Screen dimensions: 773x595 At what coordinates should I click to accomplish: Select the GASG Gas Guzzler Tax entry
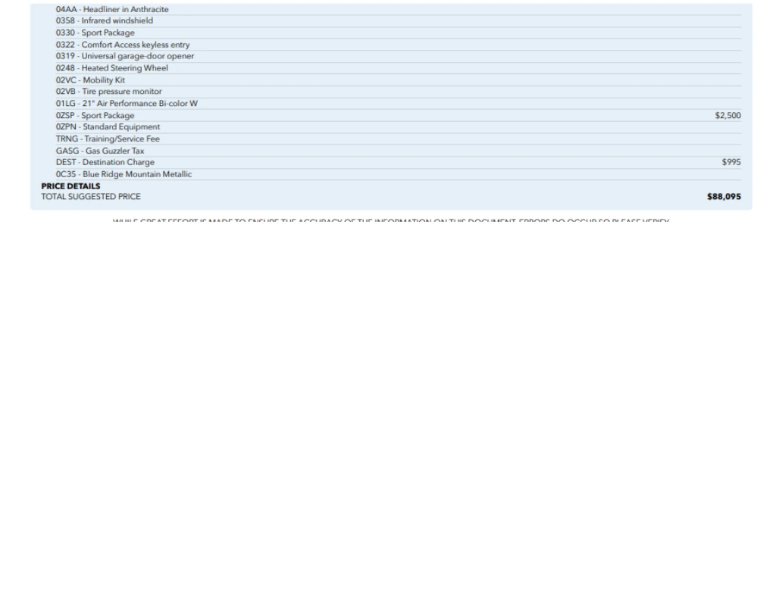[x=99, y=151]
